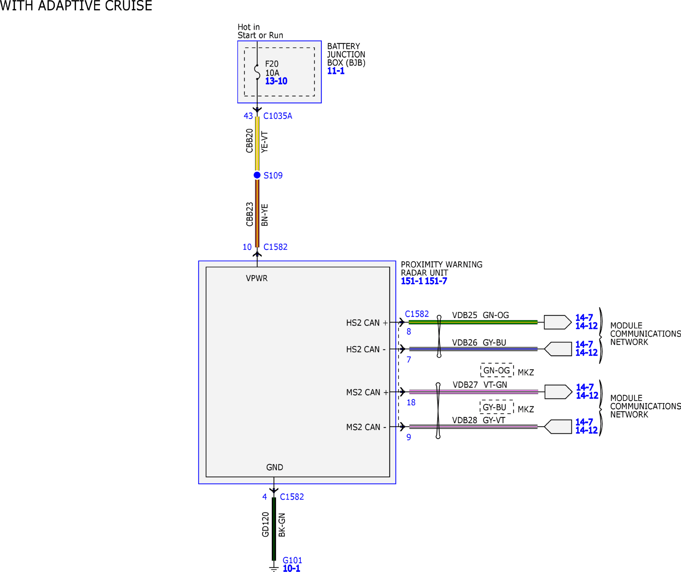Open the 151-1 radar unit page reference
The image size is (681, 572).
pos(412,281)
